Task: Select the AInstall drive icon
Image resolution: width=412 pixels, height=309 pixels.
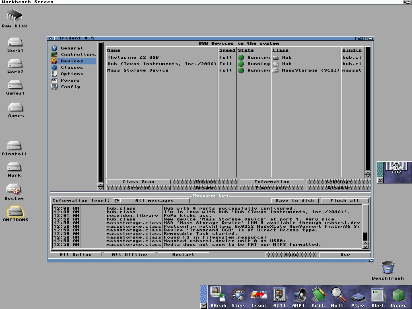Action: pos(14,146)
